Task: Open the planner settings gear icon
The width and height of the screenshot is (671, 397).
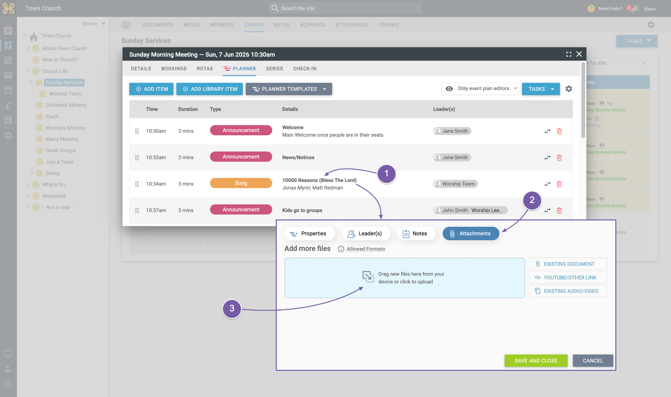Action: coord(569,89)
